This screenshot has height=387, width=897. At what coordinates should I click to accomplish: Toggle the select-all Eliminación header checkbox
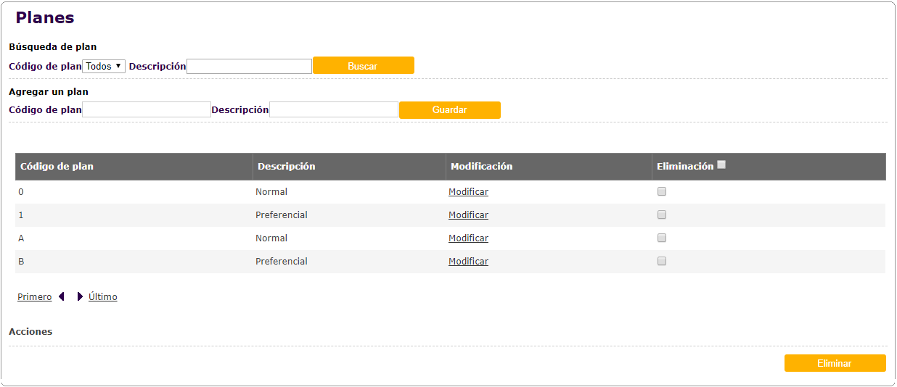[721, 165]
